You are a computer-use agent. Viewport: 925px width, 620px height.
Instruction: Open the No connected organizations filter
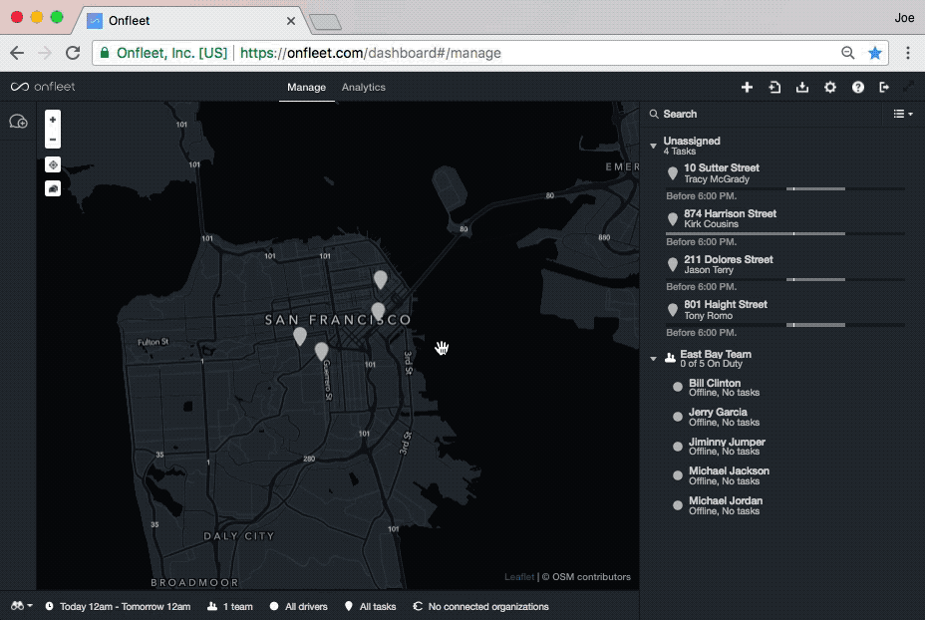480,606
